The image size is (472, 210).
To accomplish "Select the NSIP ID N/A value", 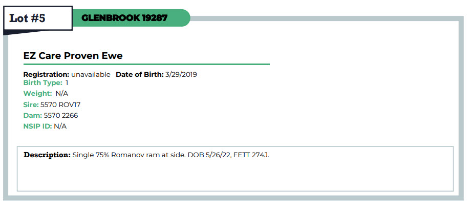I will coord(60,126).
